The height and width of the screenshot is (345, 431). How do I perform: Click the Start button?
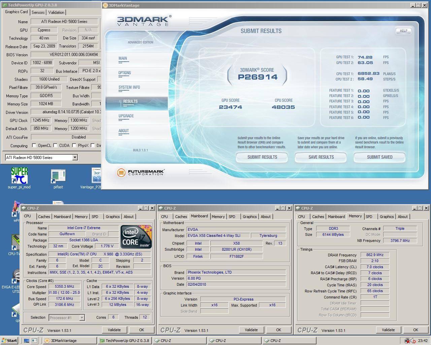pyautogui.click(x=9, y=341)
